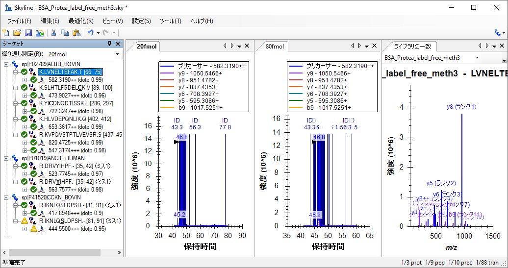Screen dimensions: 508x268
Task: Undo the last action
Action: tap(91, 33)
